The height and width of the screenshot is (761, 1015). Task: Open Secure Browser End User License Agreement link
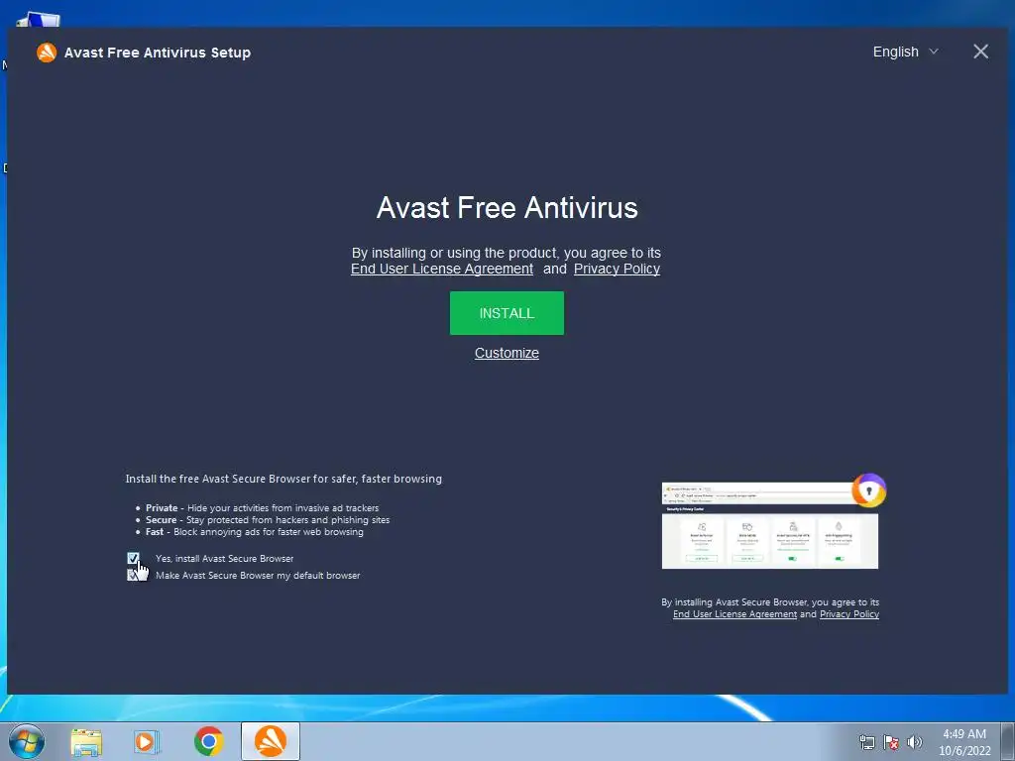734,614
